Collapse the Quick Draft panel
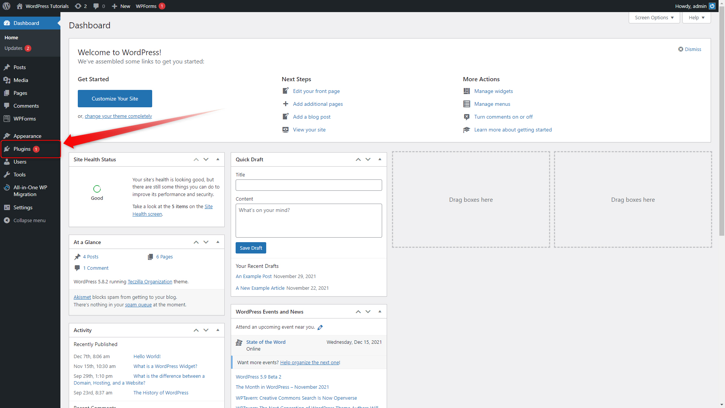This screenshot has width=725, height=408. tap(380, 159)
